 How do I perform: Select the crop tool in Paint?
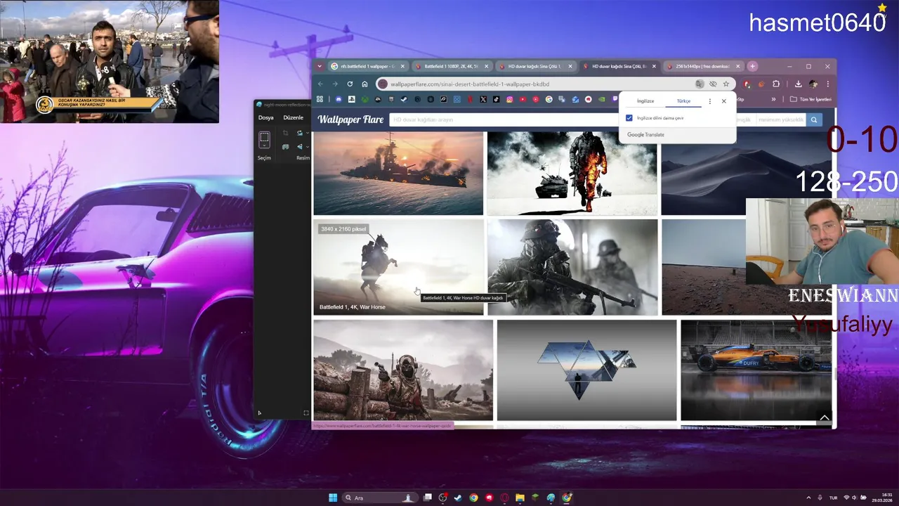click(286, 133)
